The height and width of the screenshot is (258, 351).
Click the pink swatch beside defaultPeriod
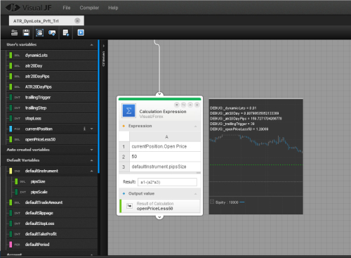(x=11, y=245)
